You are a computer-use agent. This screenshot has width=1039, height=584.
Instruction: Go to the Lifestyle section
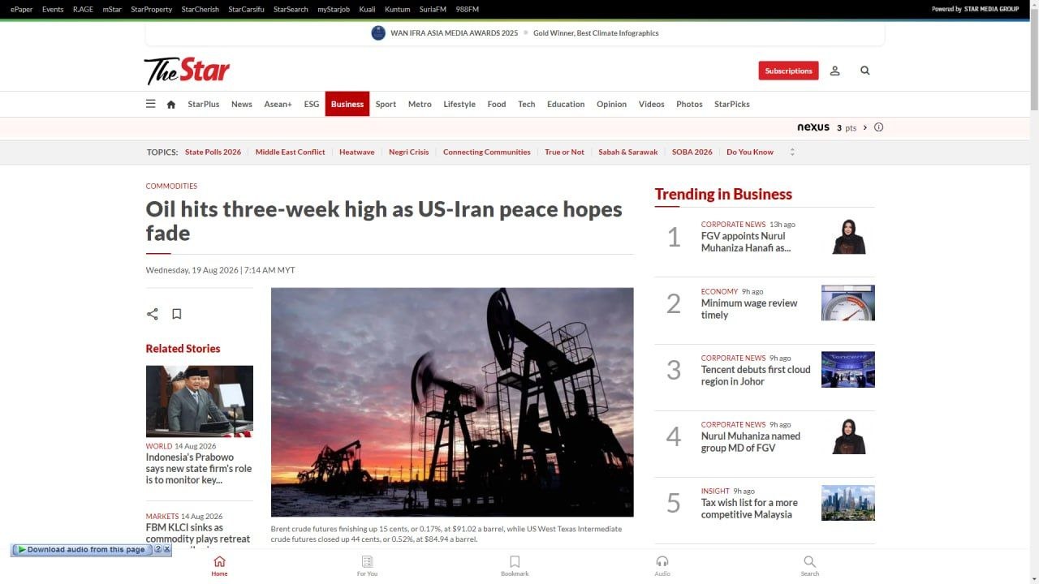tap(459, 104)
